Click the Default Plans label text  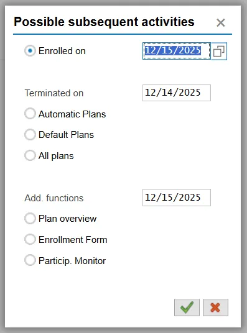click(66, 135)
